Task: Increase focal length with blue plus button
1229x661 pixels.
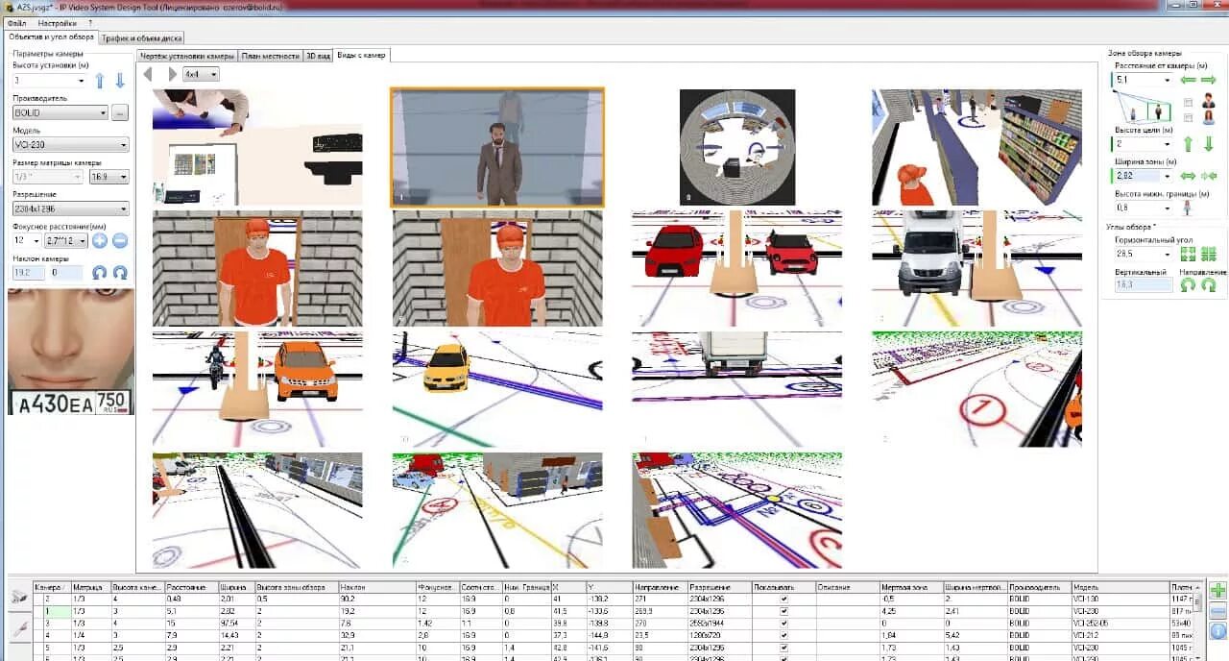Action: click(100, 241)
